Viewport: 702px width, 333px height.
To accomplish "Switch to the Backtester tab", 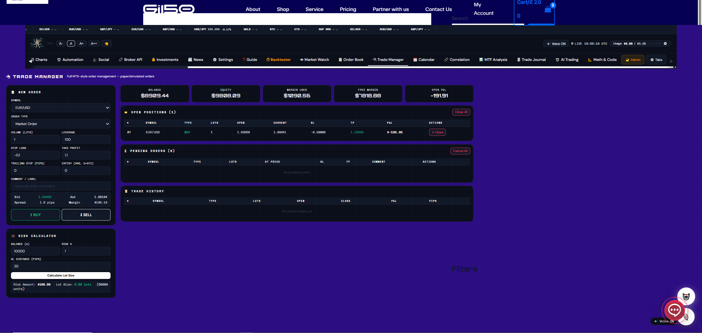I will pyautogui.click(x=278, y=60).
